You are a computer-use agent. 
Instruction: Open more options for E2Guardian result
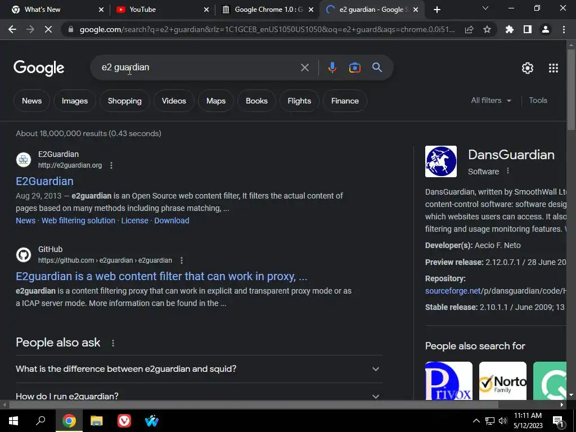111,165
